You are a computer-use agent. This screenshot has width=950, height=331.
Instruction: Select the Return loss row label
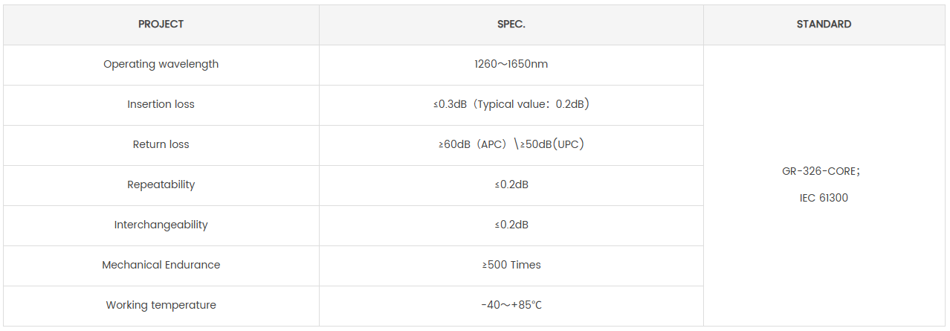tap(161, 144)
